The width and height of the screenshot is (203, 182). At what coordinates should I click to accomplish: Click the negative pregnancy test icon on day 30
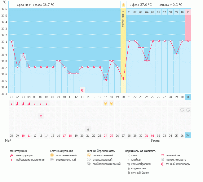(x=182, y=110)
